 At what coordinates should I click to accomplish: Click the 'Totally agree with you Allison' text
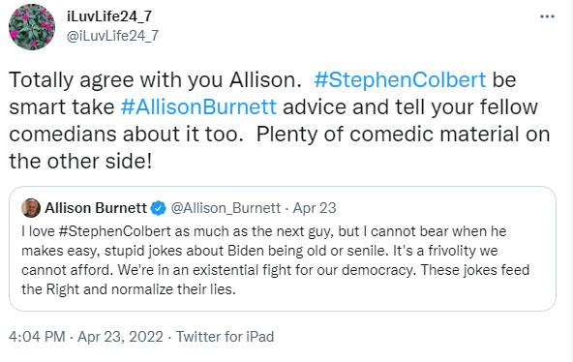click(155, 79)
